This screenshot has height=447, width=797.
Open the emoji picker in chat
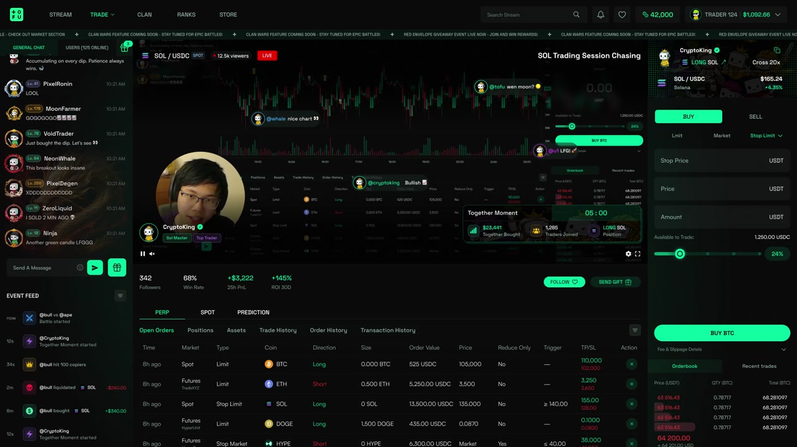click(x=80, y=268)
